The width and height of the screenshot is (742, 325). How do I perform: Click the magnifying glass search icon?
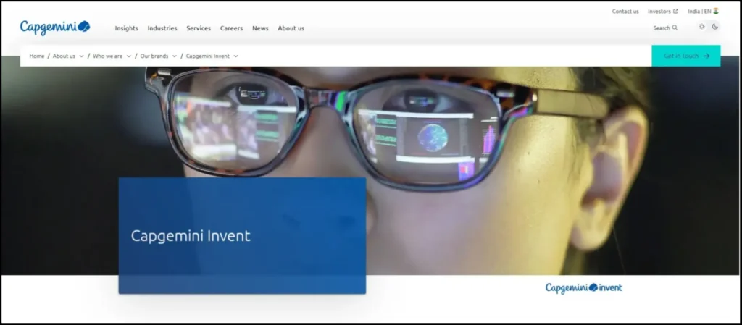(x=675, y=28)
